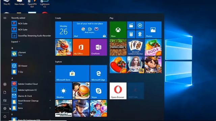Screen dimensions: 216x121
Task: Open the Calculator small tile
Action: point(131,34)
